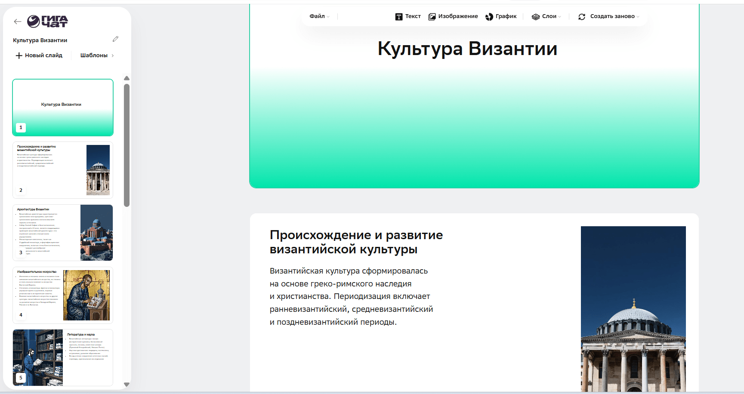Click the pencil icon to rename presentation
Screen dimensions: 744x394
tap(115, 39)
